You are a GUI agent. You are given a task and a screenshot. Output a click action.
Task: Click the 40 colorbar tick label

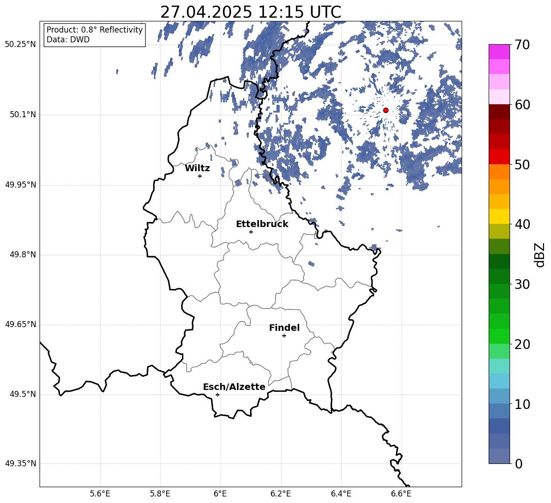click(x=522, y=224)
